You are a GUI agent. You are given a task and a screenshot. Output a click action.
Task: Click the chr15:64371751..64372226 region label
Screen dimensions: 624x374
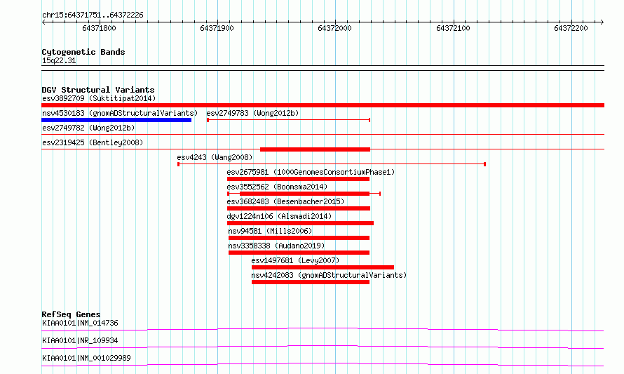[x=93, y=15]
